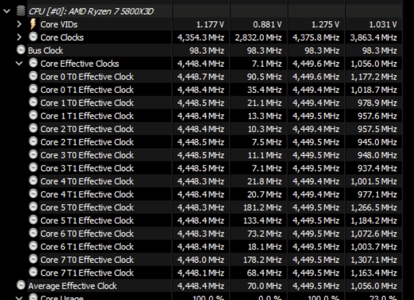The image size is (414, 300).
Task: Select the Core 7 T0 Effective Clock label
Action: pos(87,260)
